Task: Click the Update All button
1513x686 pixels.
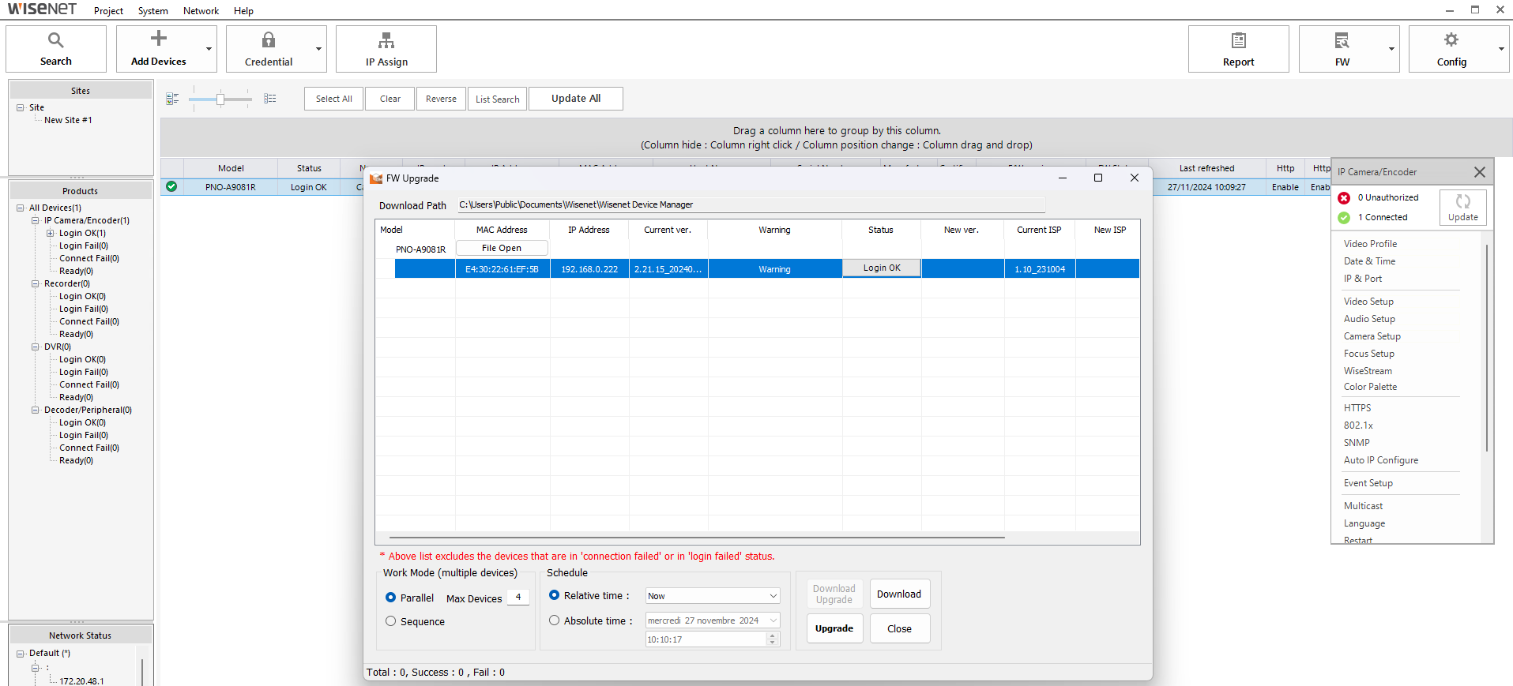Action: point(576,99)
